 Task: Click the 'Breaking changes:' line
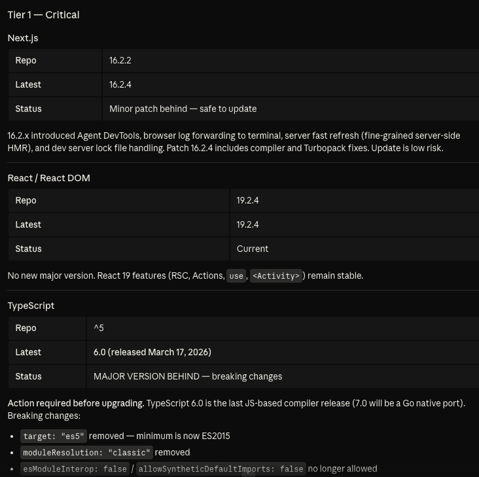[x=44, y=416]
